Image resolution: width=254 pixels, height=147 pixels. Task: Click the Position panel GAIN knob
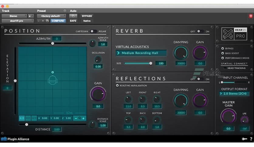coord(98,94)
